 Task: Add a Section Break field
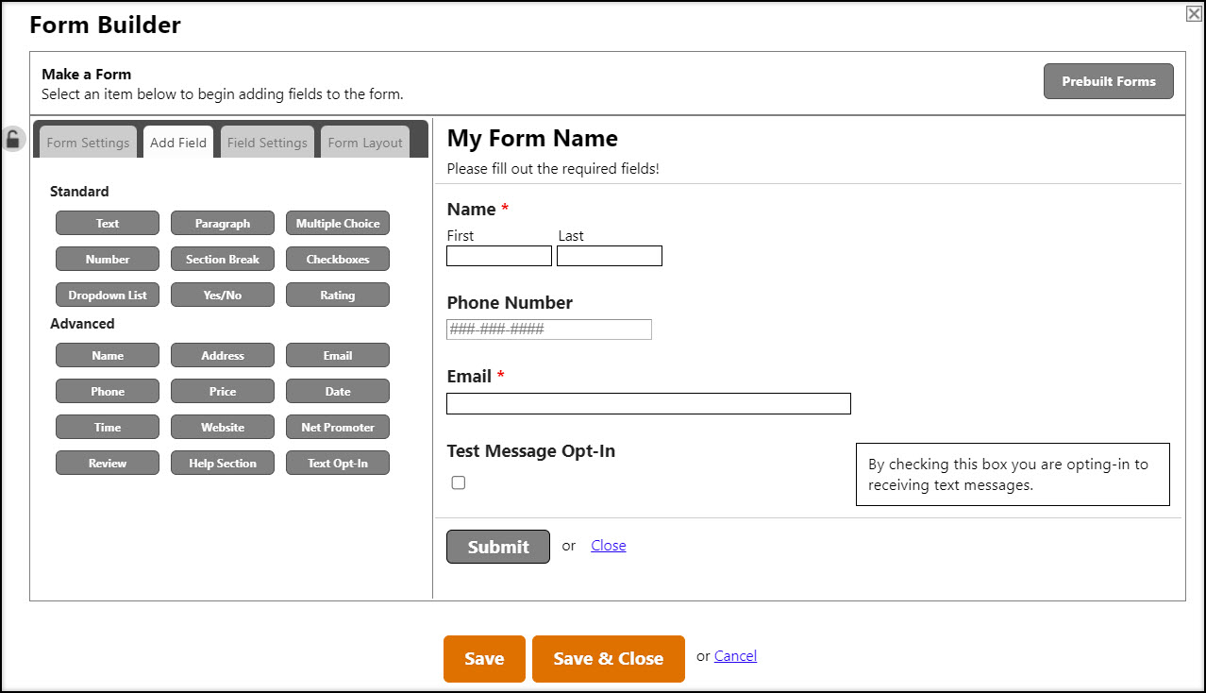[222, 259]
